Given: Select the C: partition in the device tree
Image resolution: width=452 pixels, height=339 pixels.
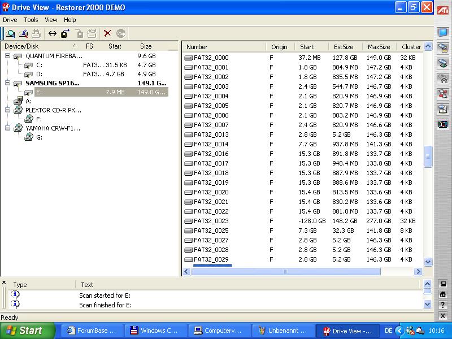Looking at the screenshot, I should click(40, 65).
